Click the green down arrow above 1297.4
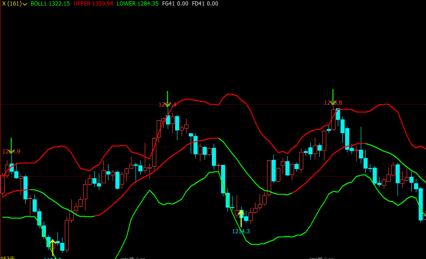 click(168, 99)
